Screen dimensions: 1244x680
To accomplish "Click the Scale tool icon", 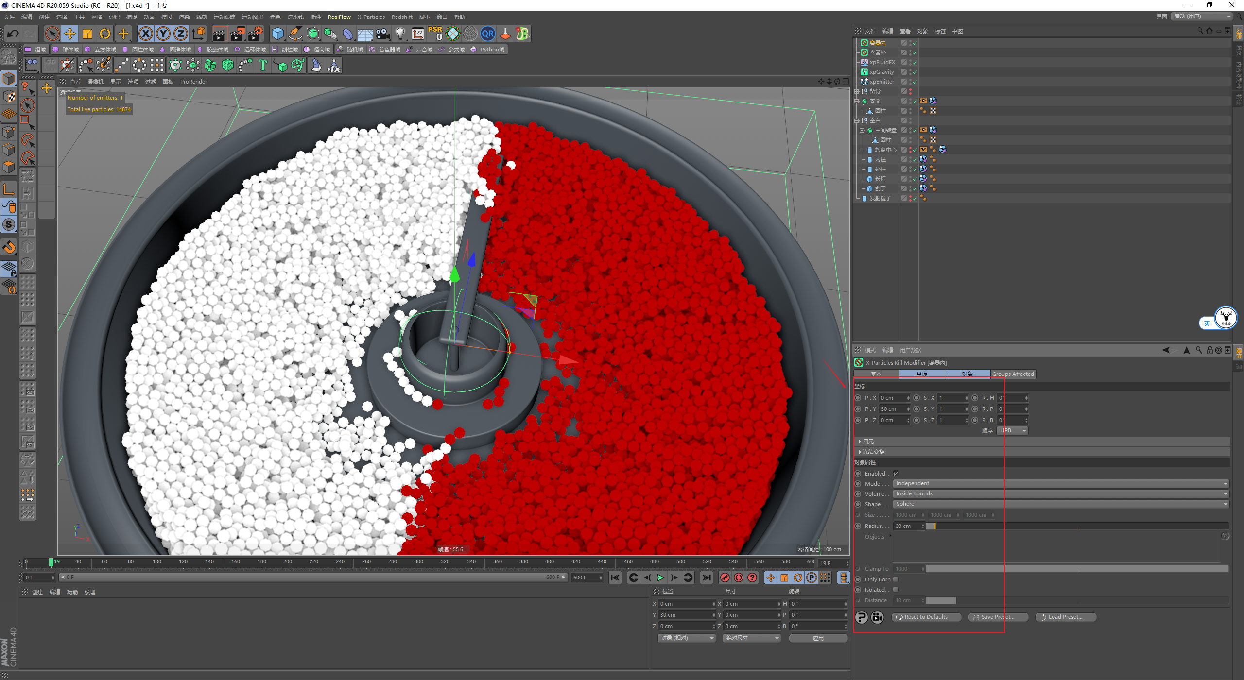I will (87, 34).
